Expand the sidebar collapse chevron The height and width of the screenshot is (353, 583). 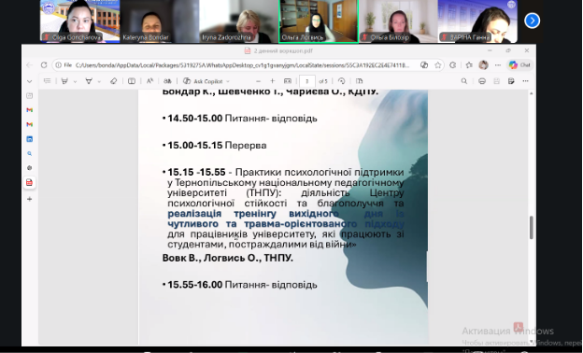point(29,81)
